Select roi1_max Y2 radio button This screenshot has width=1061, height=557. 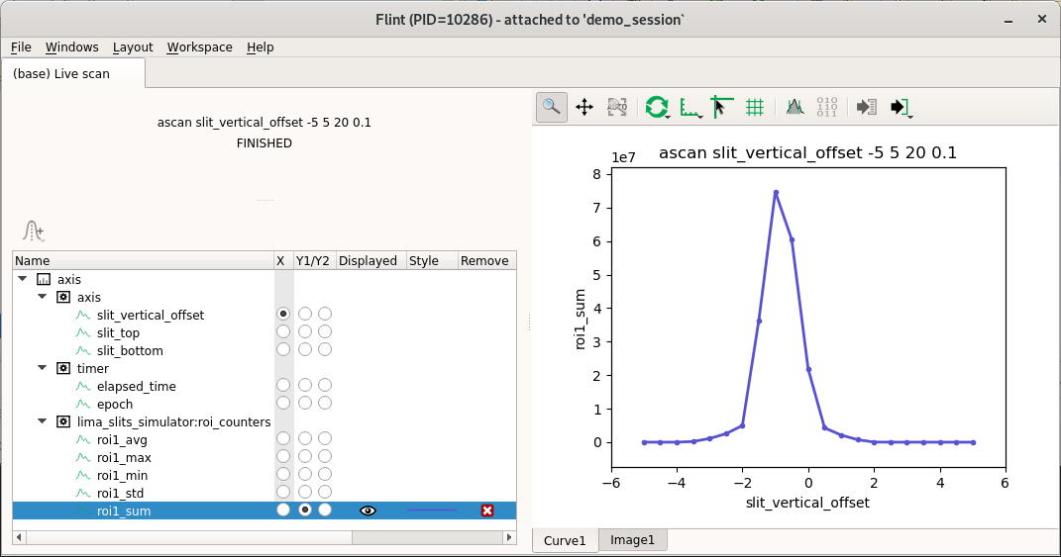325,456
